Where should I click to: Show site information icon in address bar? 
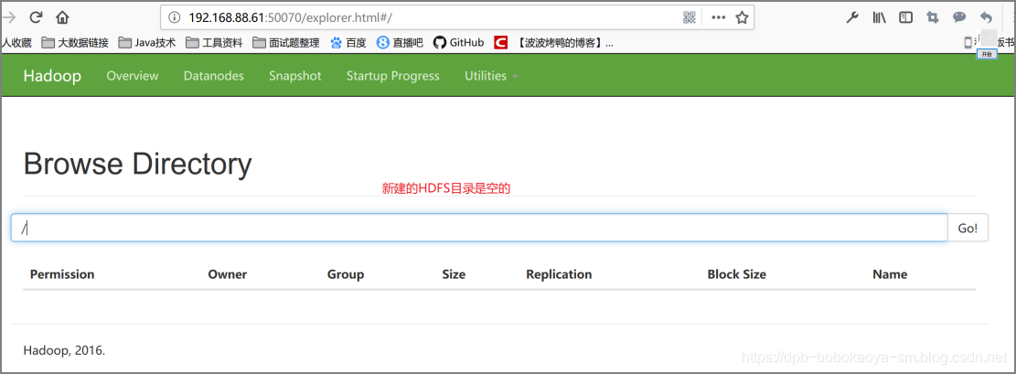(x=175, y=17)
